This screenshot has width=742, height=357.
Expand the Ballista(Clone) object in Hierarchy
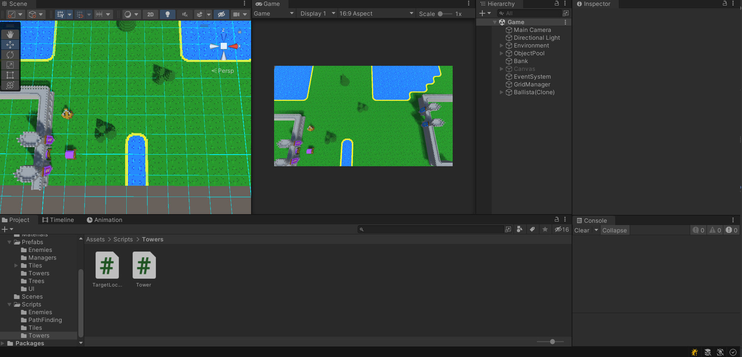point(501,92)
